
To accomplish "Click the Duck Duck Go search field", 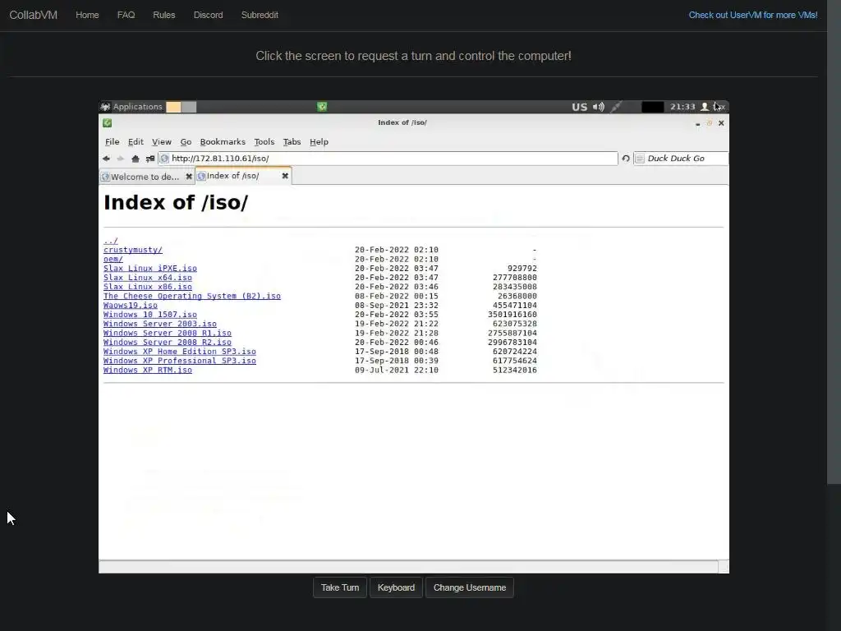I will pyautogui.click(x=681, y=159).
